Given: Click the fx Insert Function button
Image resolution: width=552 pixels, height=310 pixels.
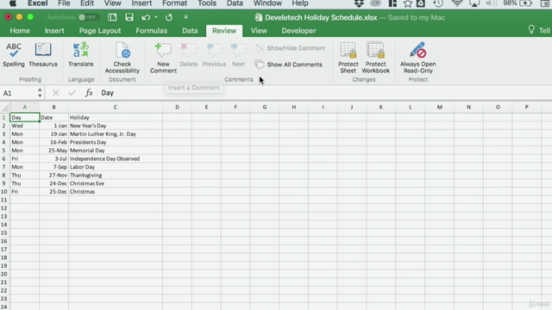Looking at the screenshot, I should coord(89,93).
